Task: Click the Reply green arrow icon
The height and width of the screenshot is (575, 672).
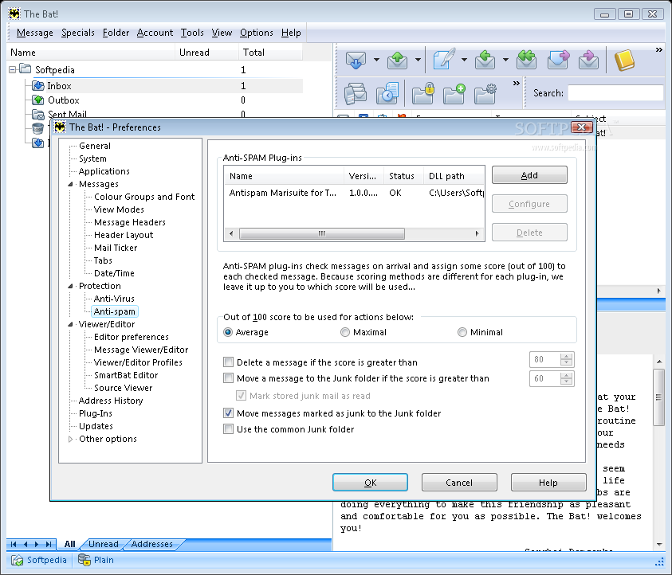Action: [485, 60]
